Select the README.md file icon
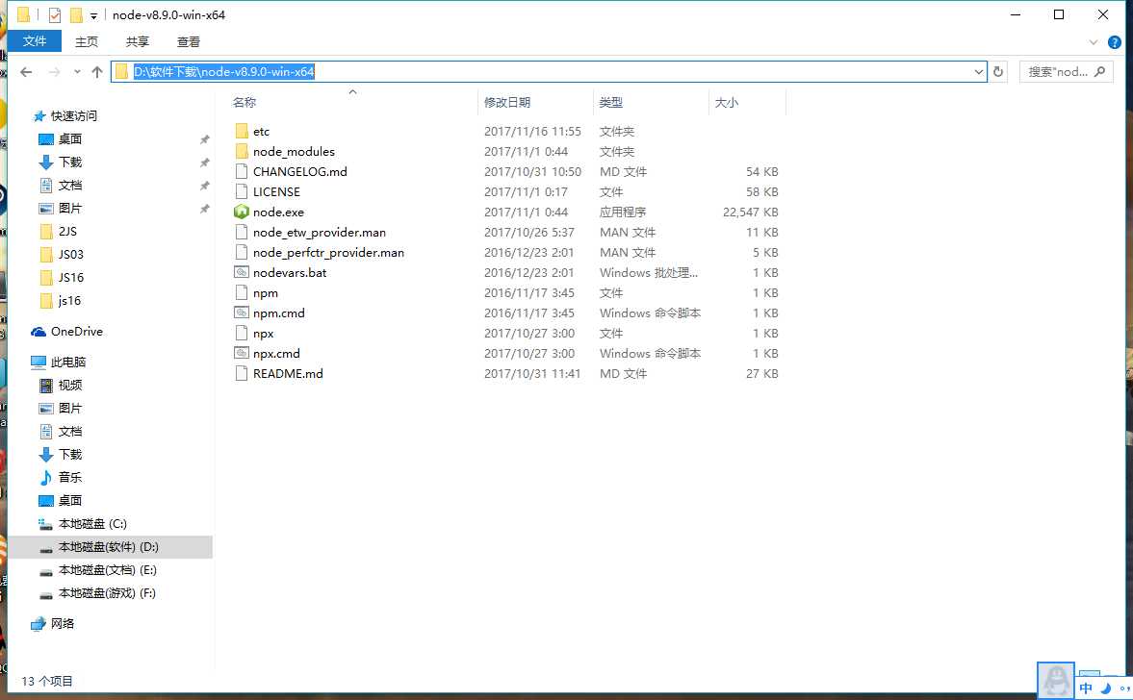Image resolution: width=1133 pixels, height=700 pixels. click(x=242, y=374)
